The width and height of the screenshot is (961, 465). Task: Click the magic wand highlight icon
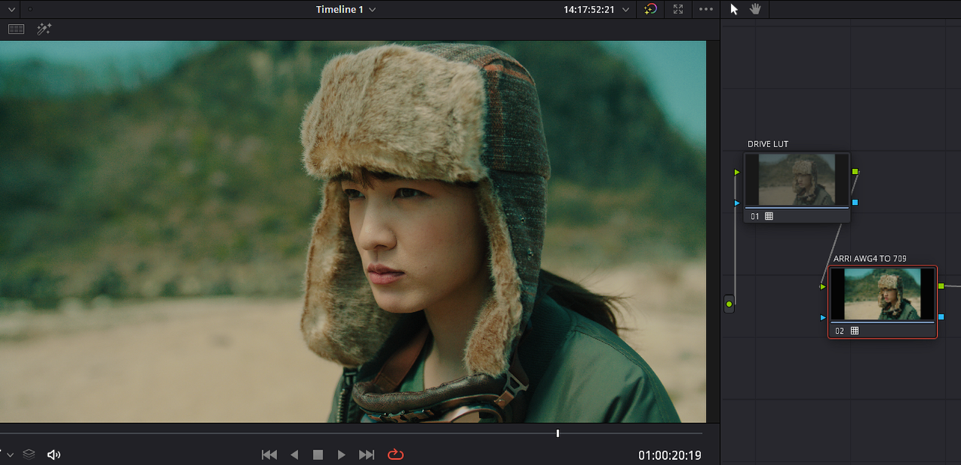point(44,29)
